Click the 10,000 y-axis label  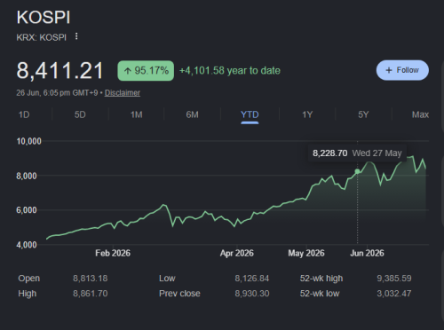point(28,141)
